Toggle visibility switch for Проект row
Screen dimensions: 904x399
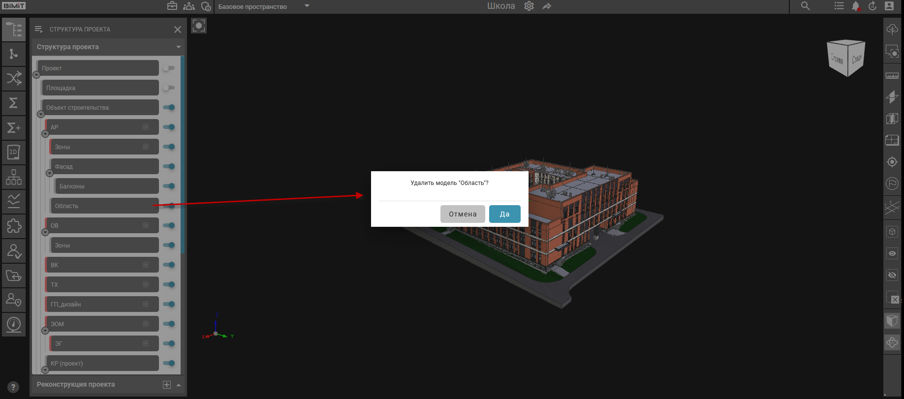click(169, 68)
